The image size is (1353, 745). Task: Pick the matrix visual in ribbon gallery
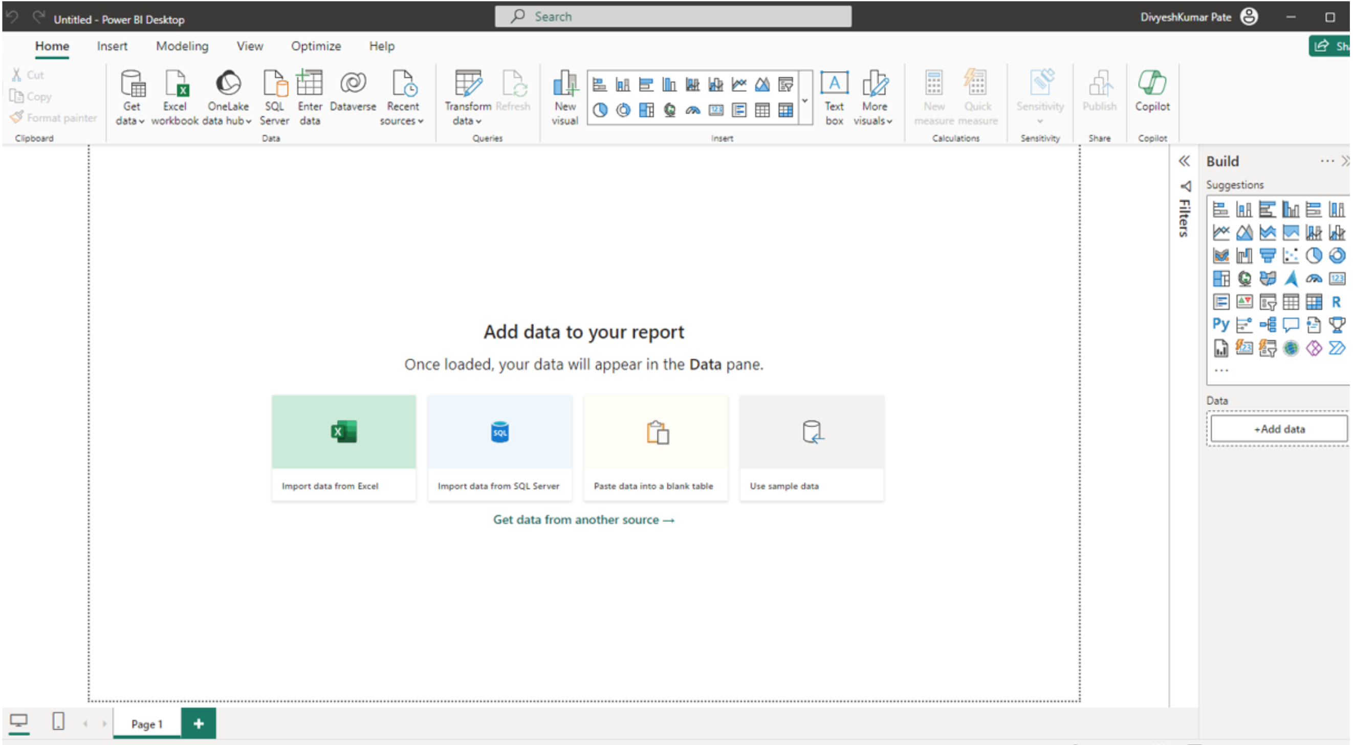[785, 110]
